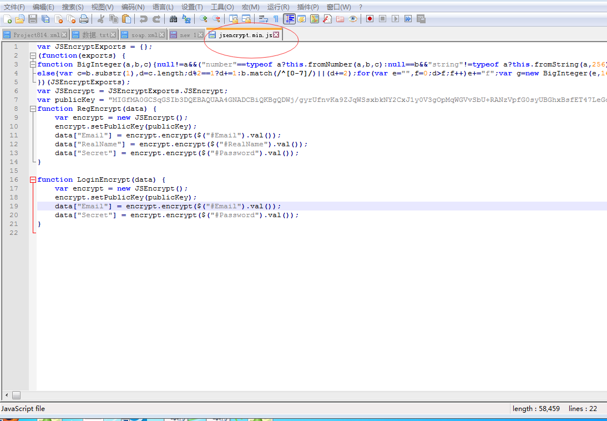Create a new file with toolbar icon

point(7,18)
